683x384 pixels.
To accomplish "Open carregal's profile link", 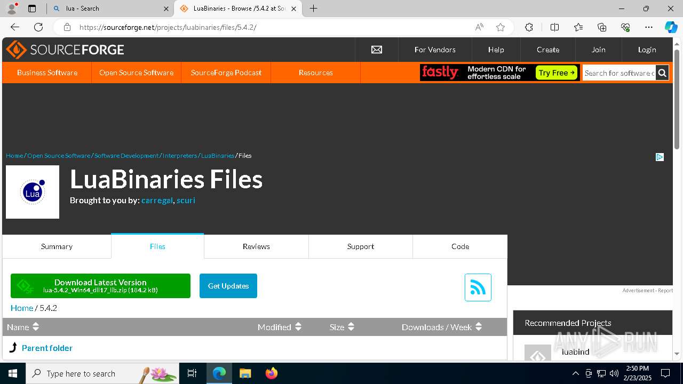I will [x=157, y=201].
